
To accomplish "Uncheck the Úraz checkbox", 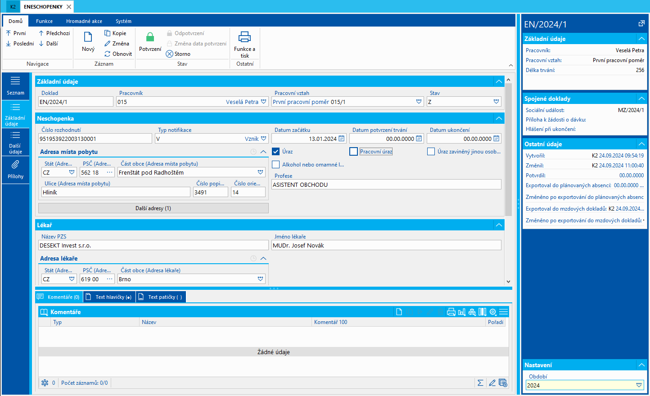I will pos(276,152).
